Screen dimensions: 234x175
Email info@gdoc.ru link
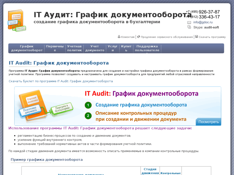[203, 22]
